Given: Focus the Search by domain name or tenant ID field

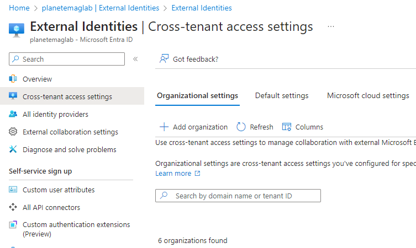Looking at the screenshot, I should (238, 196).
